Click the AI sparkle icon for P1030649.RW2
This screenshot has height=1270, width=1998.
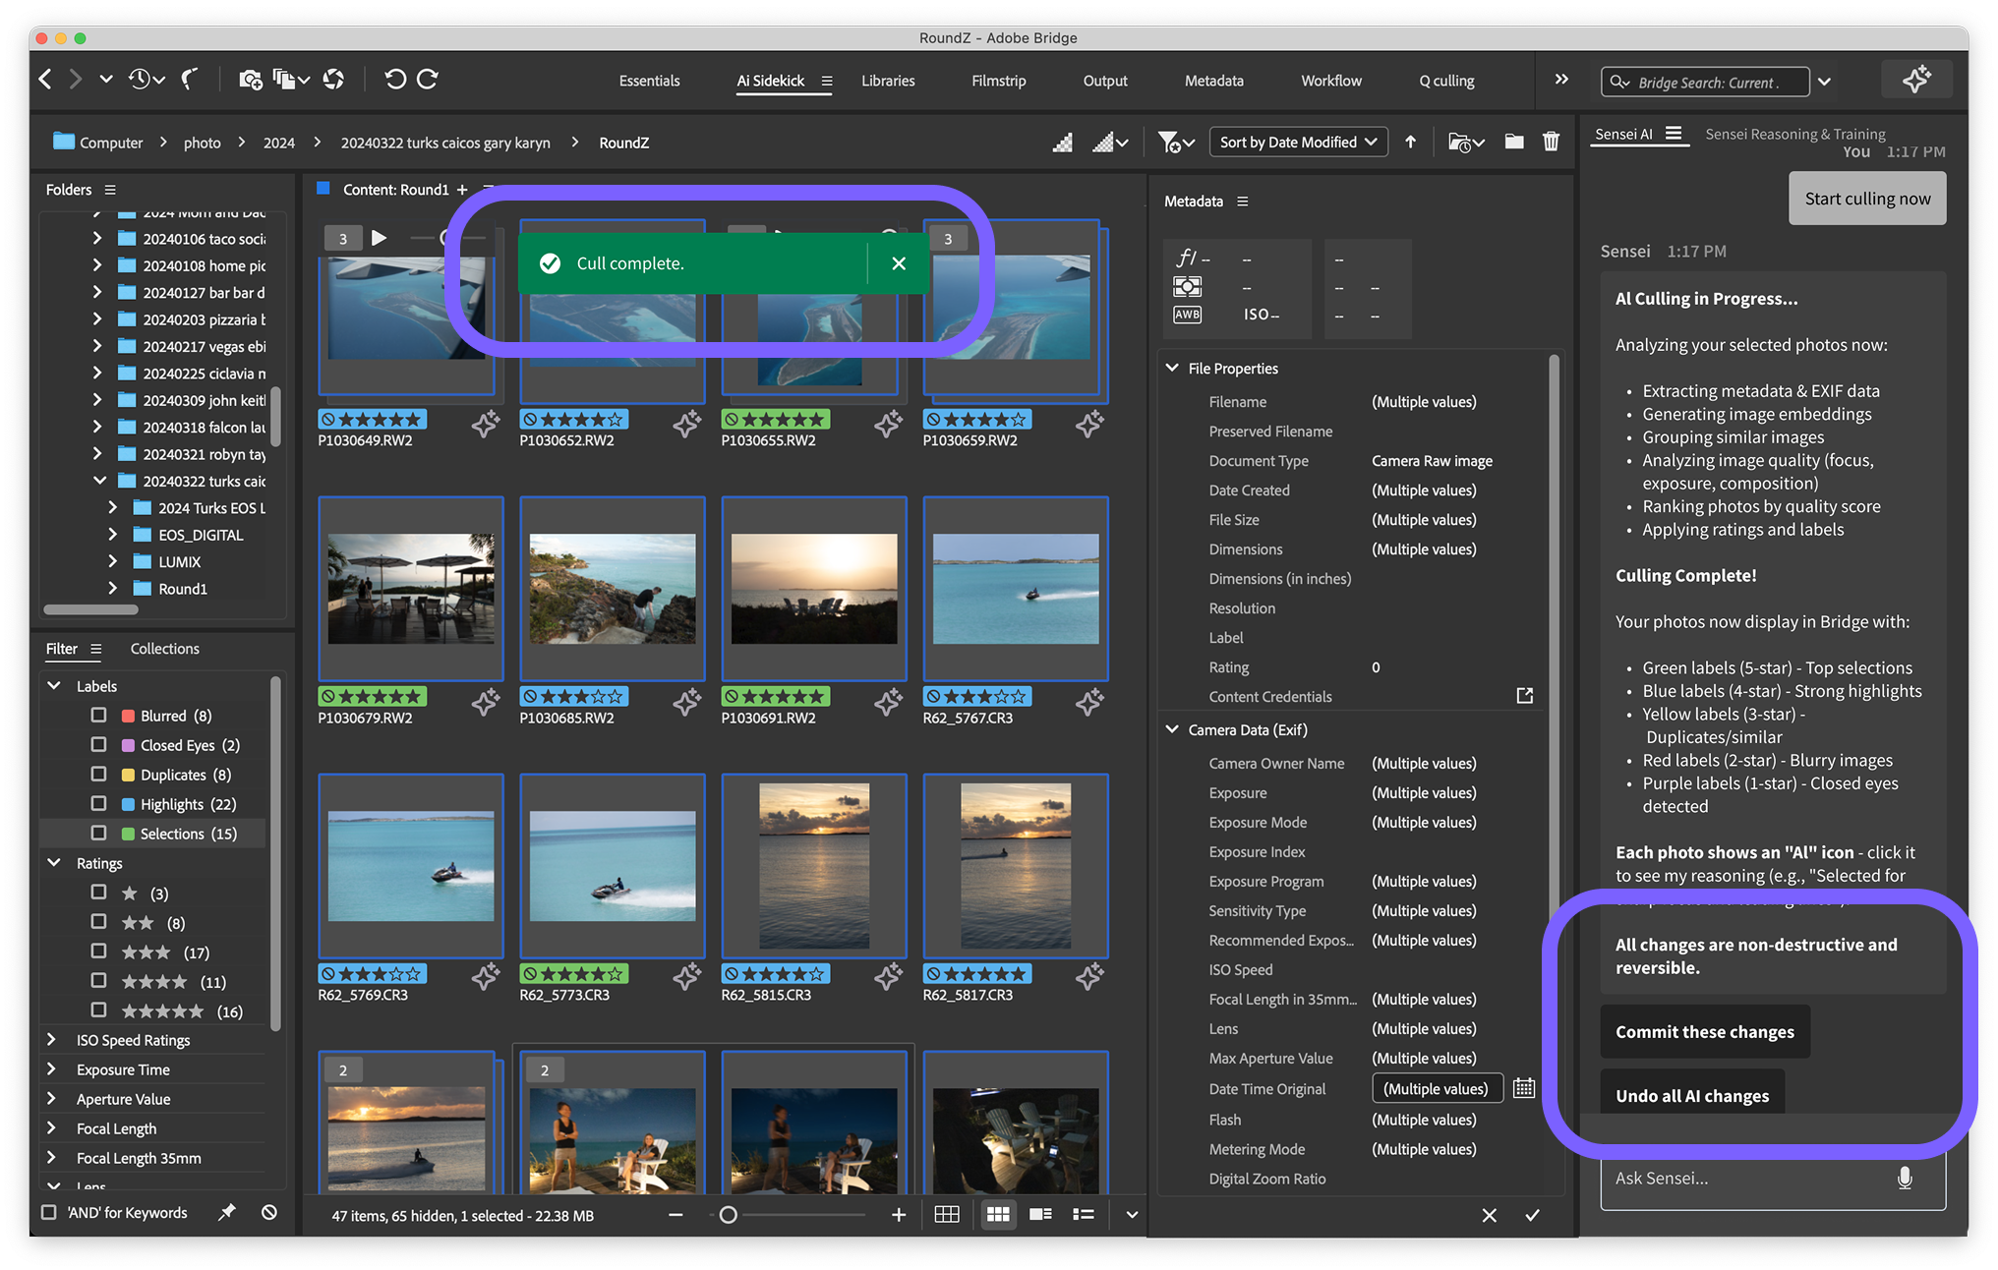click(x=485, y=425)
